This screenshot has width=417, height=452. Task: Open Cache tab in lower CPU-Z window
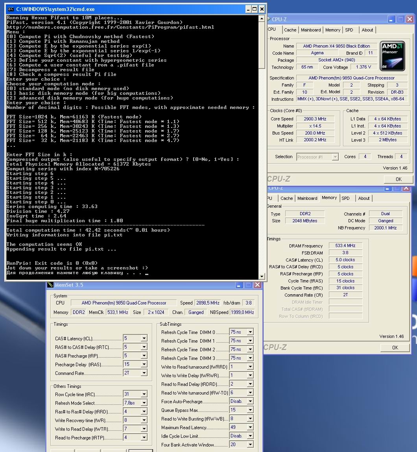286,198
